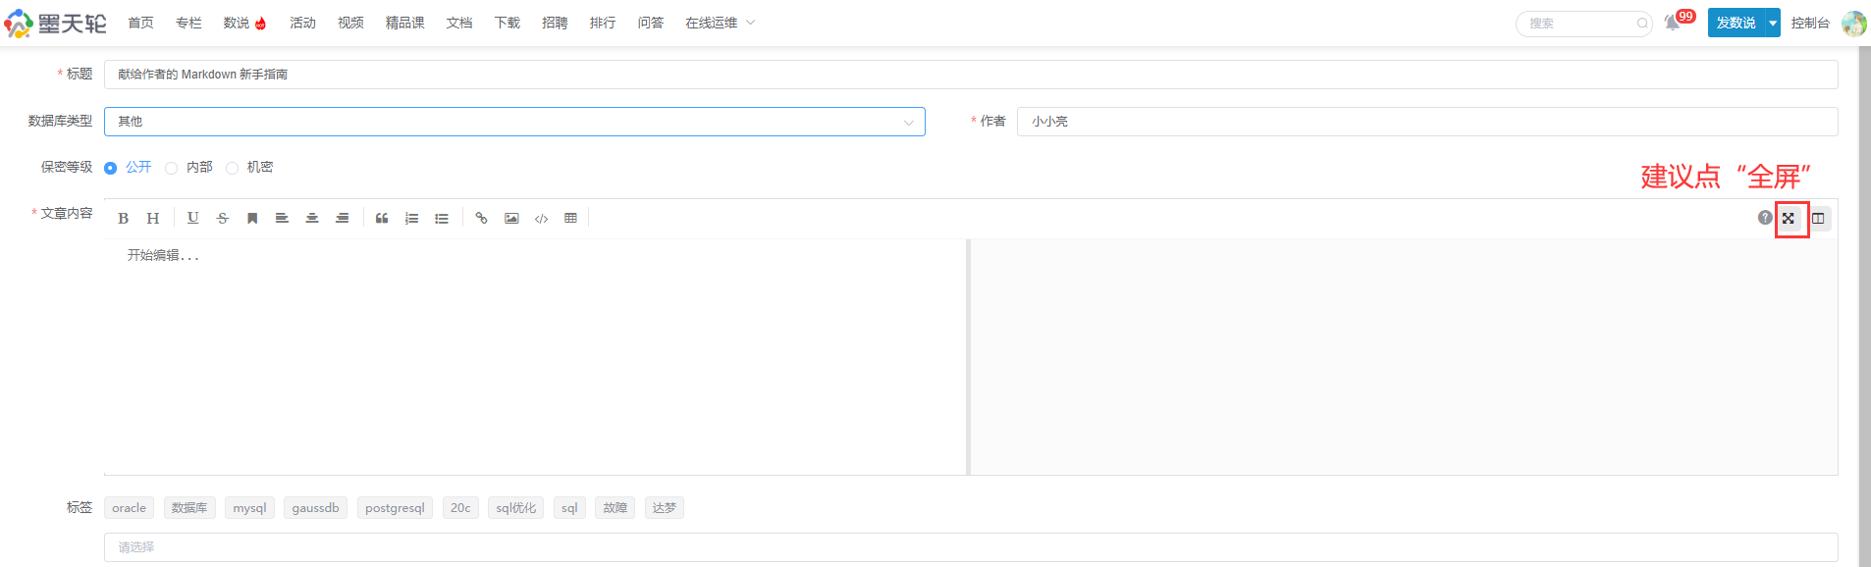Click the search magnifier icon
The height and width of the screenshot is (567, 1871).
(1642, 24)
